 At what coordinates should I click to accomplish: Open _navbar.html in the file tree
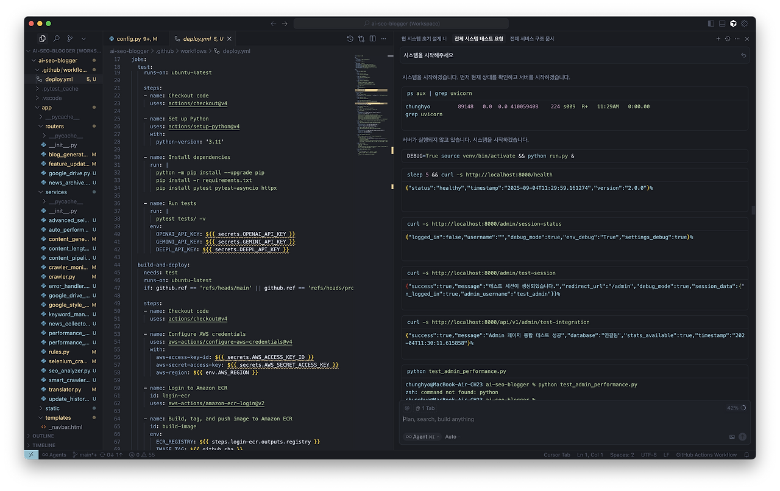[63, 427]
